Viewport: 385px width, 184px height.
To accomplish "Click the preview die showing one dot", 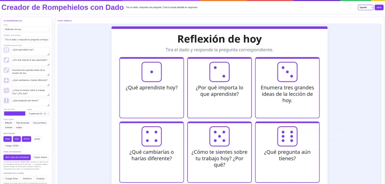I will pyautogui.click(x=152, y=72).
